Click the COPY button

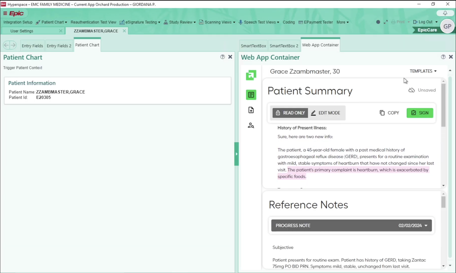click(389, 113)
